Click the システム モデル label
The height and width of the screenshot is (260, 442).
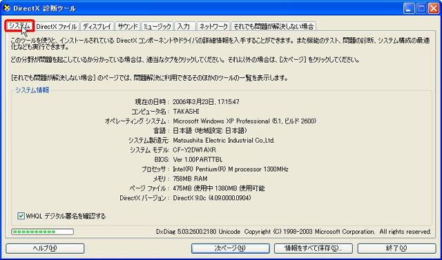[149, 150]
